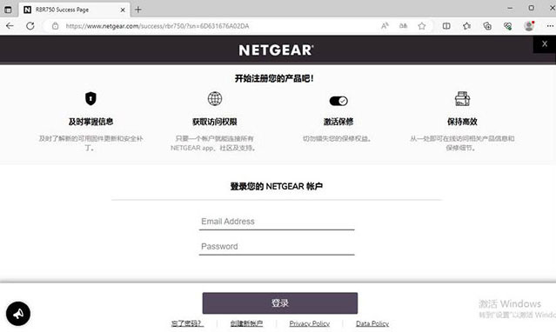View site information lock icon

[55, 26]
